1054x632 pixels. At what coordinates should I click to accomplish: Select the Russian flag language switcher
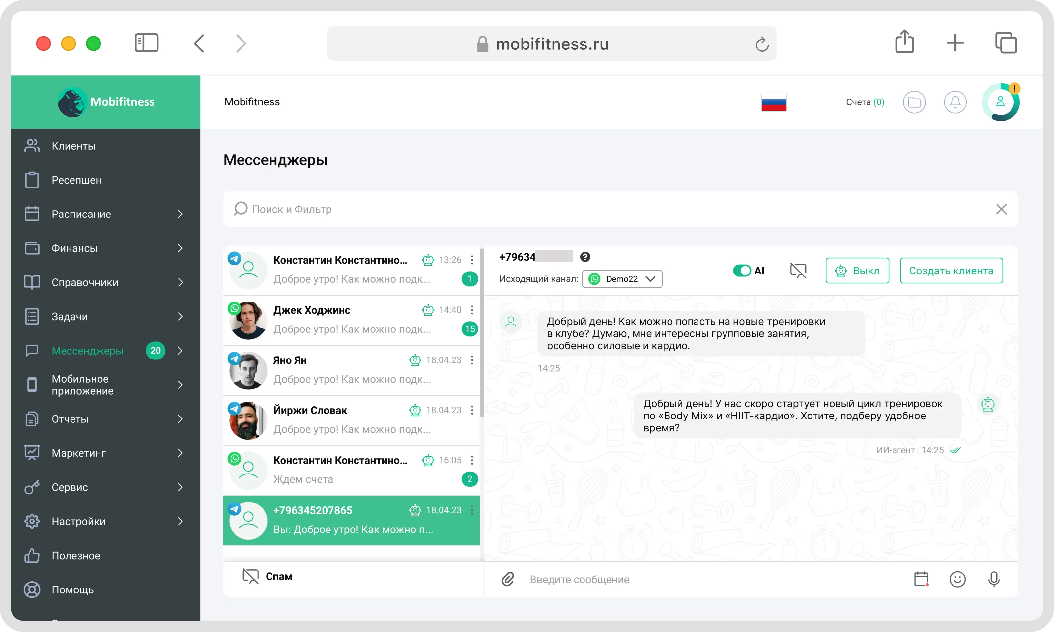coord(774,102)
